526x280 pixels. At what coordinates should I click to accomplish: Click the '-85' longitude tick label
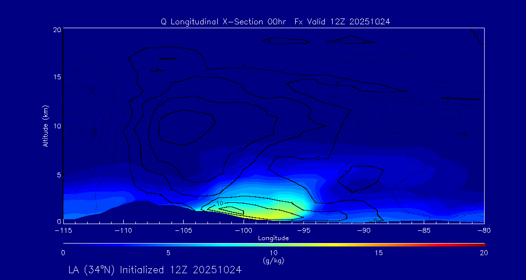[x=424, y=230]
